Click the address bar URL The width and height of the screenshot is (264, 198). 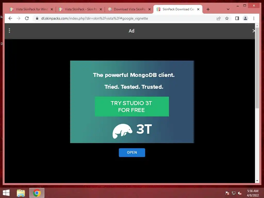click(94, 18)
